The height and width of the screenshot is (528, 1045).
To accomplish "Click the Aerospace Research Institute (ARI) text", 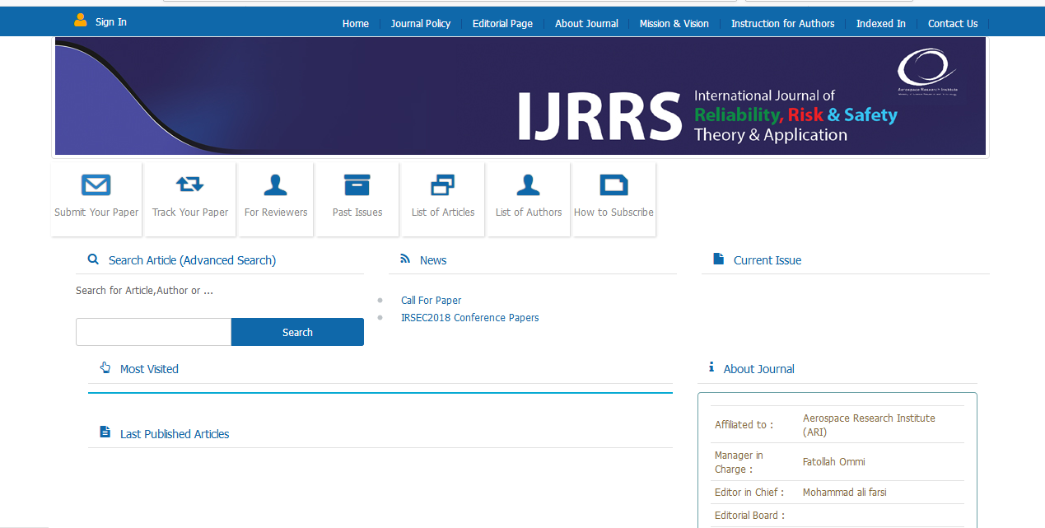I will 869,425.
